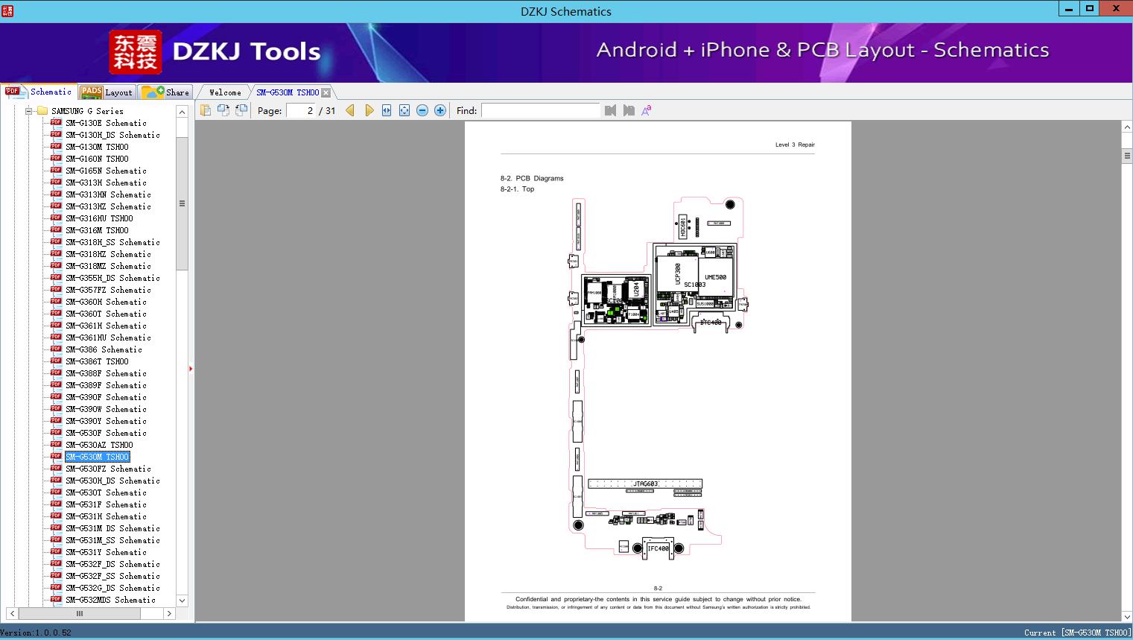Image resolution: width=1133 pixels, height=640 pixels.
Task: Click PDF icon beside SM-G531Y Schematic
Action: (56, 551)
